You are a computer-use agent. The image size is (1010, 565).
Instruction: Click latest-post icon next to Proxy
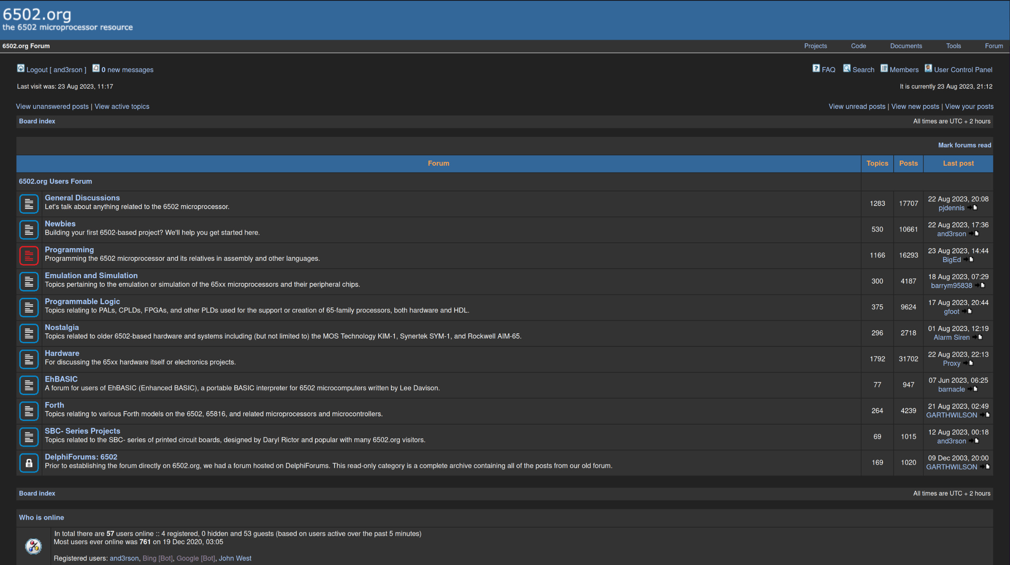pyautogui.click(x=969, y=363)
